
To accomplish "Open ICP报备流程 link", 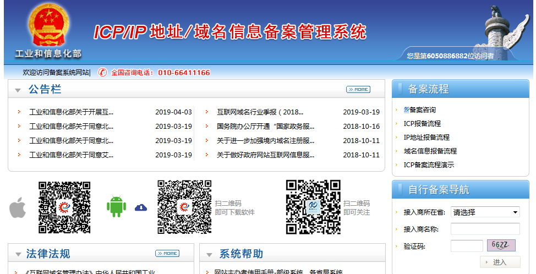I will pyautogui.click(x=422, y=124).
